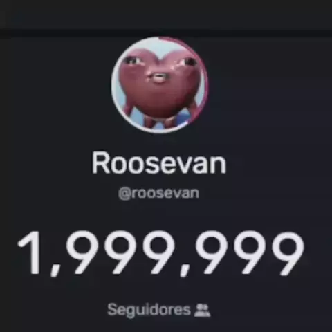Open the heart character profile picture
332x332 pixels.
coord(160,84)
